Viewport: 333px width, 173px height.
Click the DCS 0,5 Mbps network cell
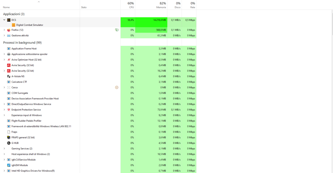point(189,20)
